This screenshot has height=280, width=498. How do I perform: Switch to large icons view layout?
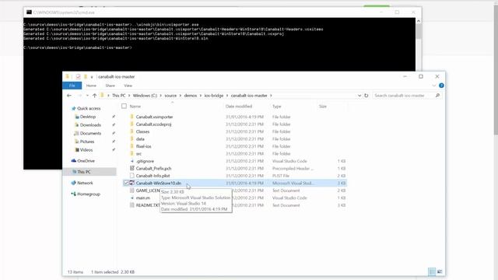440,271
